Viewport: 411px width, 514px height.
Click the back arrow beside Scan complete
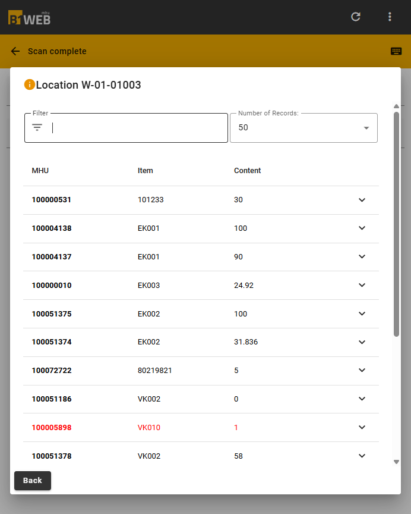coord(15,51)
